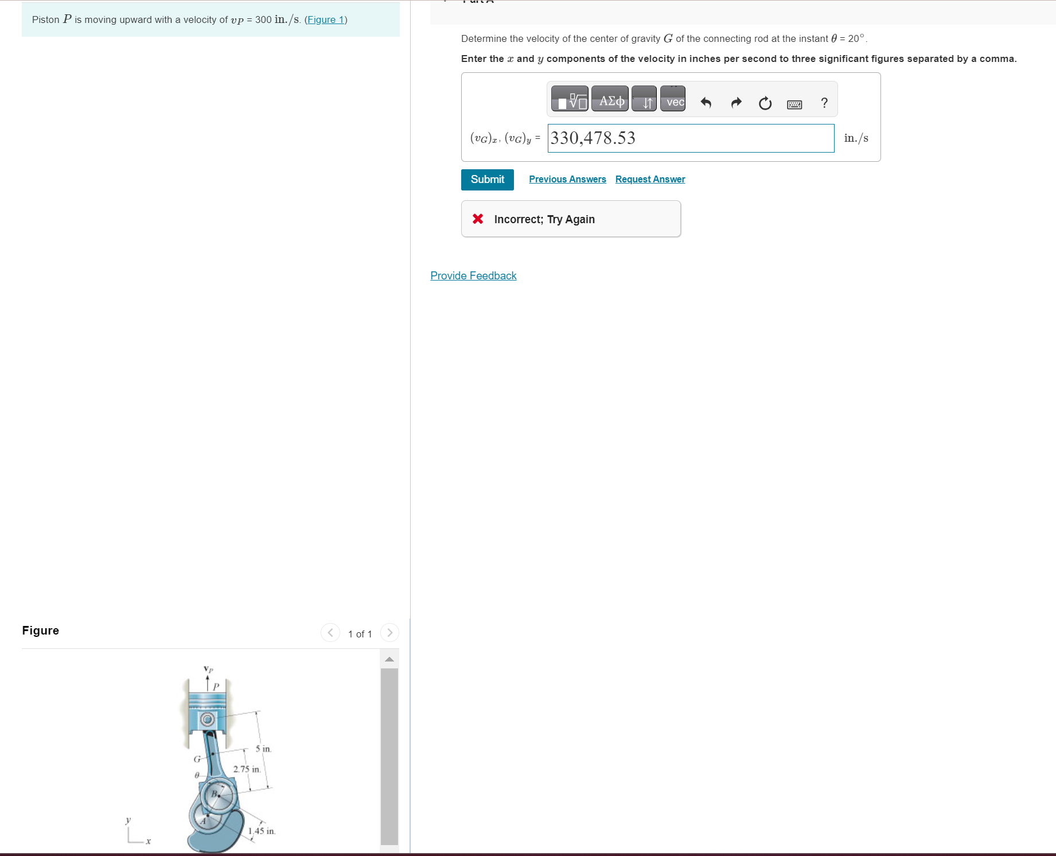Click the figure scrollbar up arrow
The width and height of the screenshot is (1056, 856).
[x=389, y=659]
